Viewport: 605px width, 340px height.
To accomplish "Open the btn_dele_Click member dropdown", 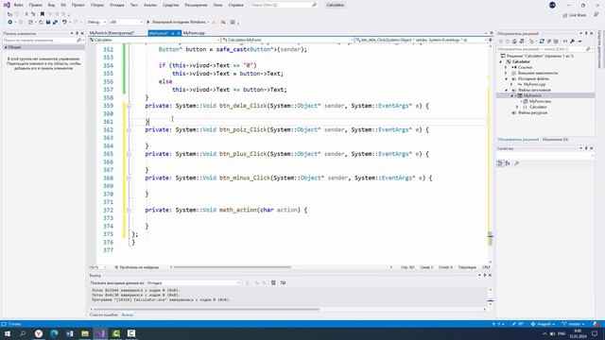I will coord(421,40).
